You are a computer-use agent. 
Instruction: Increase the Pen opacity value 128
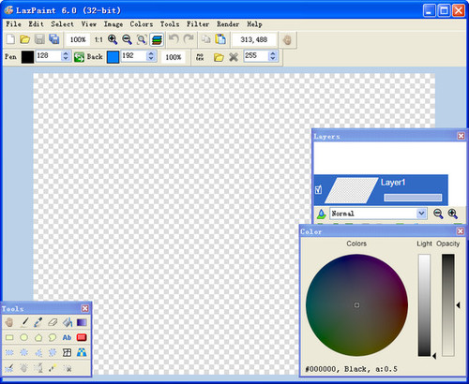pyautogui.click(x=66, y=53)
